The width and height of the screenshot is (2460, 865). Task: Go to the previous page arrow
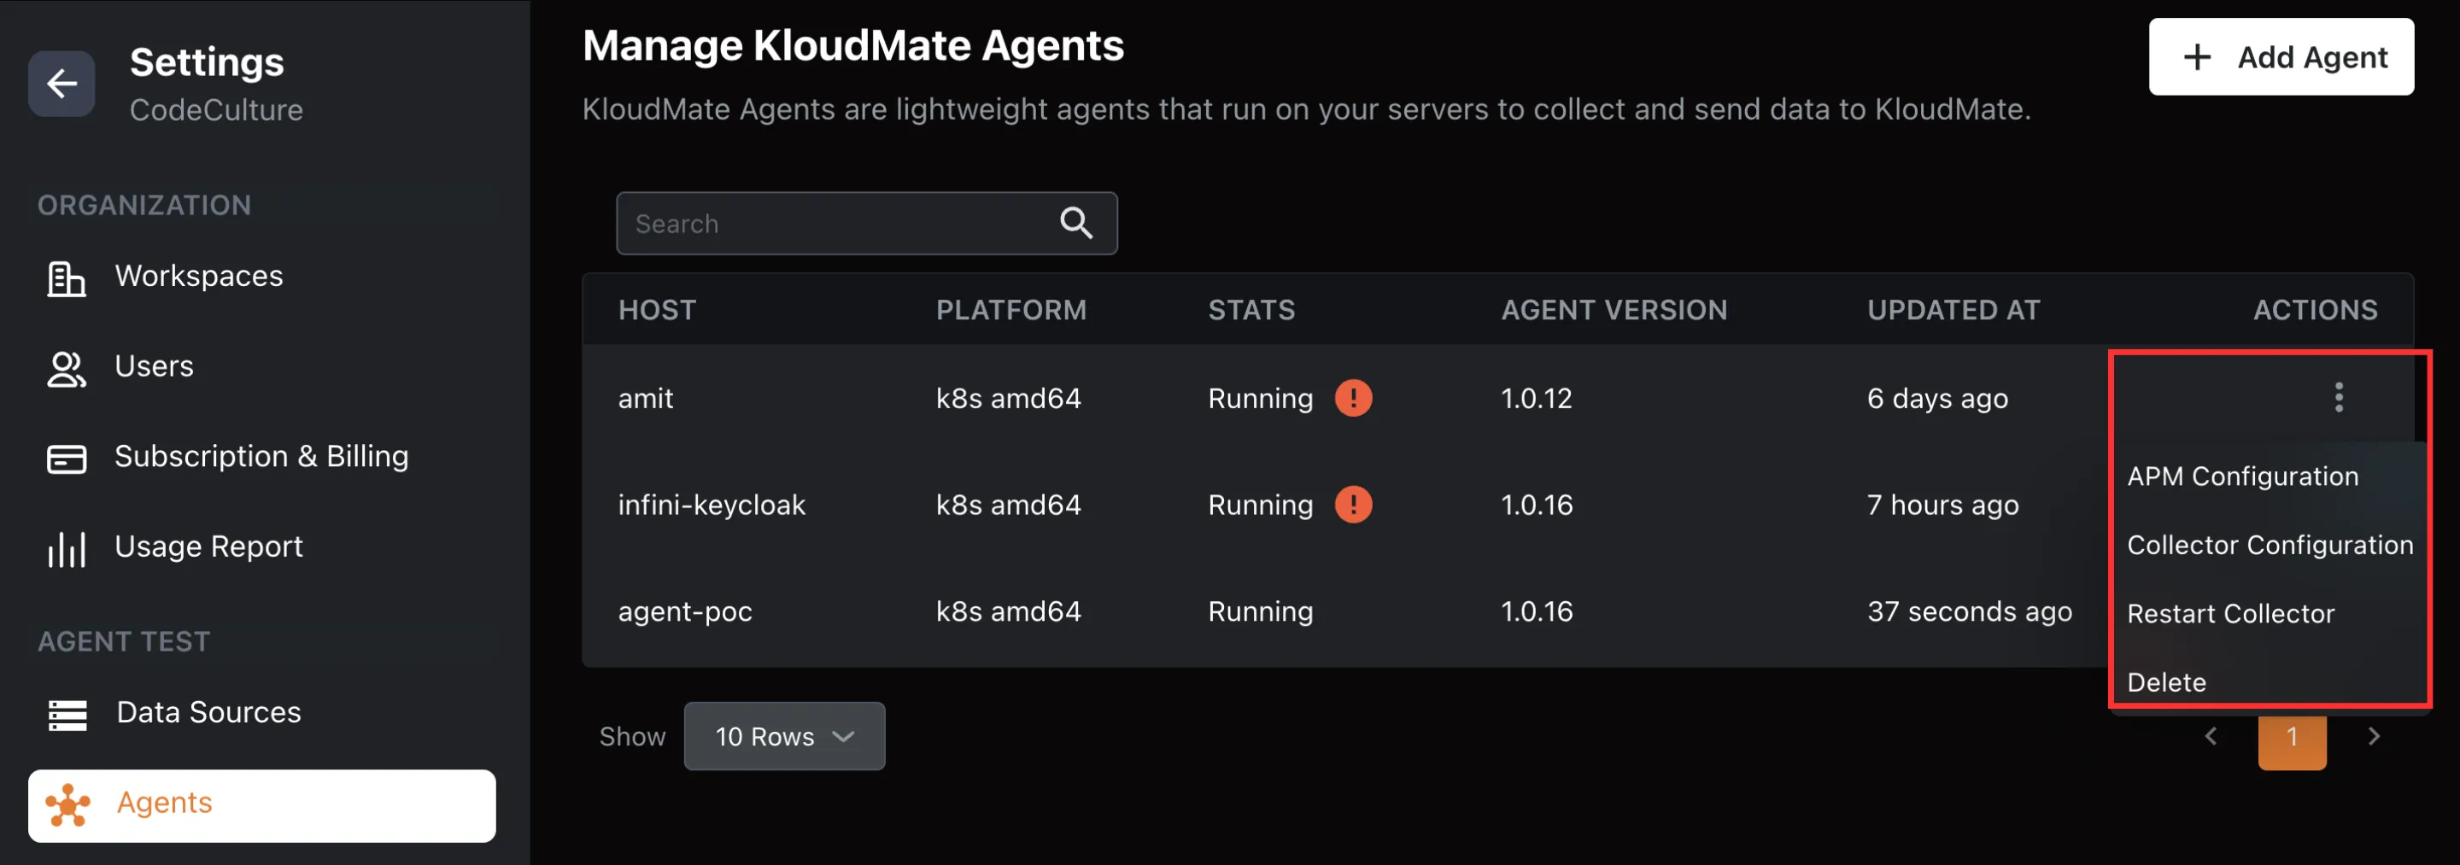coord(2211,736)
